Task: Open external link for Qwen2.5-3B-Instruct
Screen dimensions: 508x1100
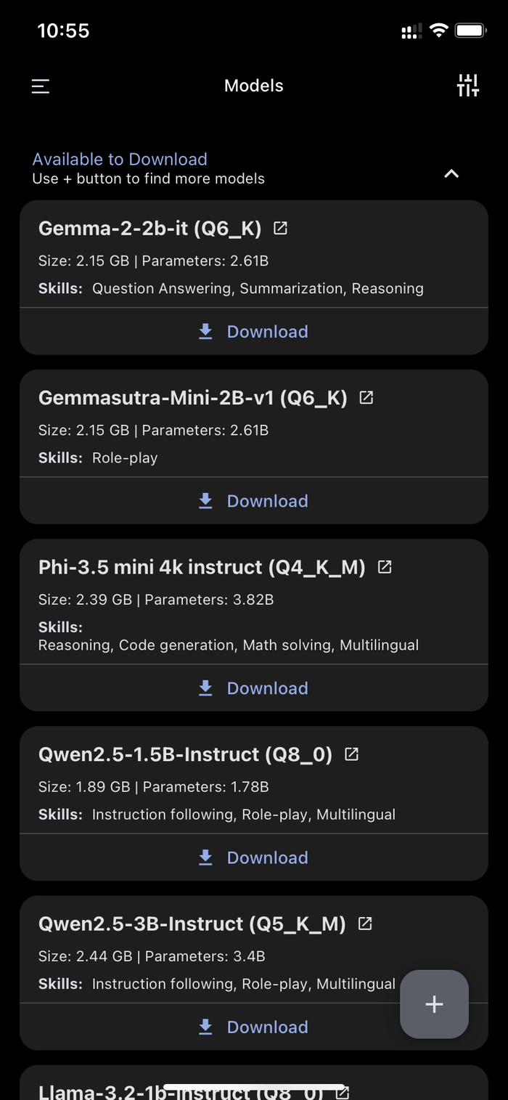Action: click(365, 923)
